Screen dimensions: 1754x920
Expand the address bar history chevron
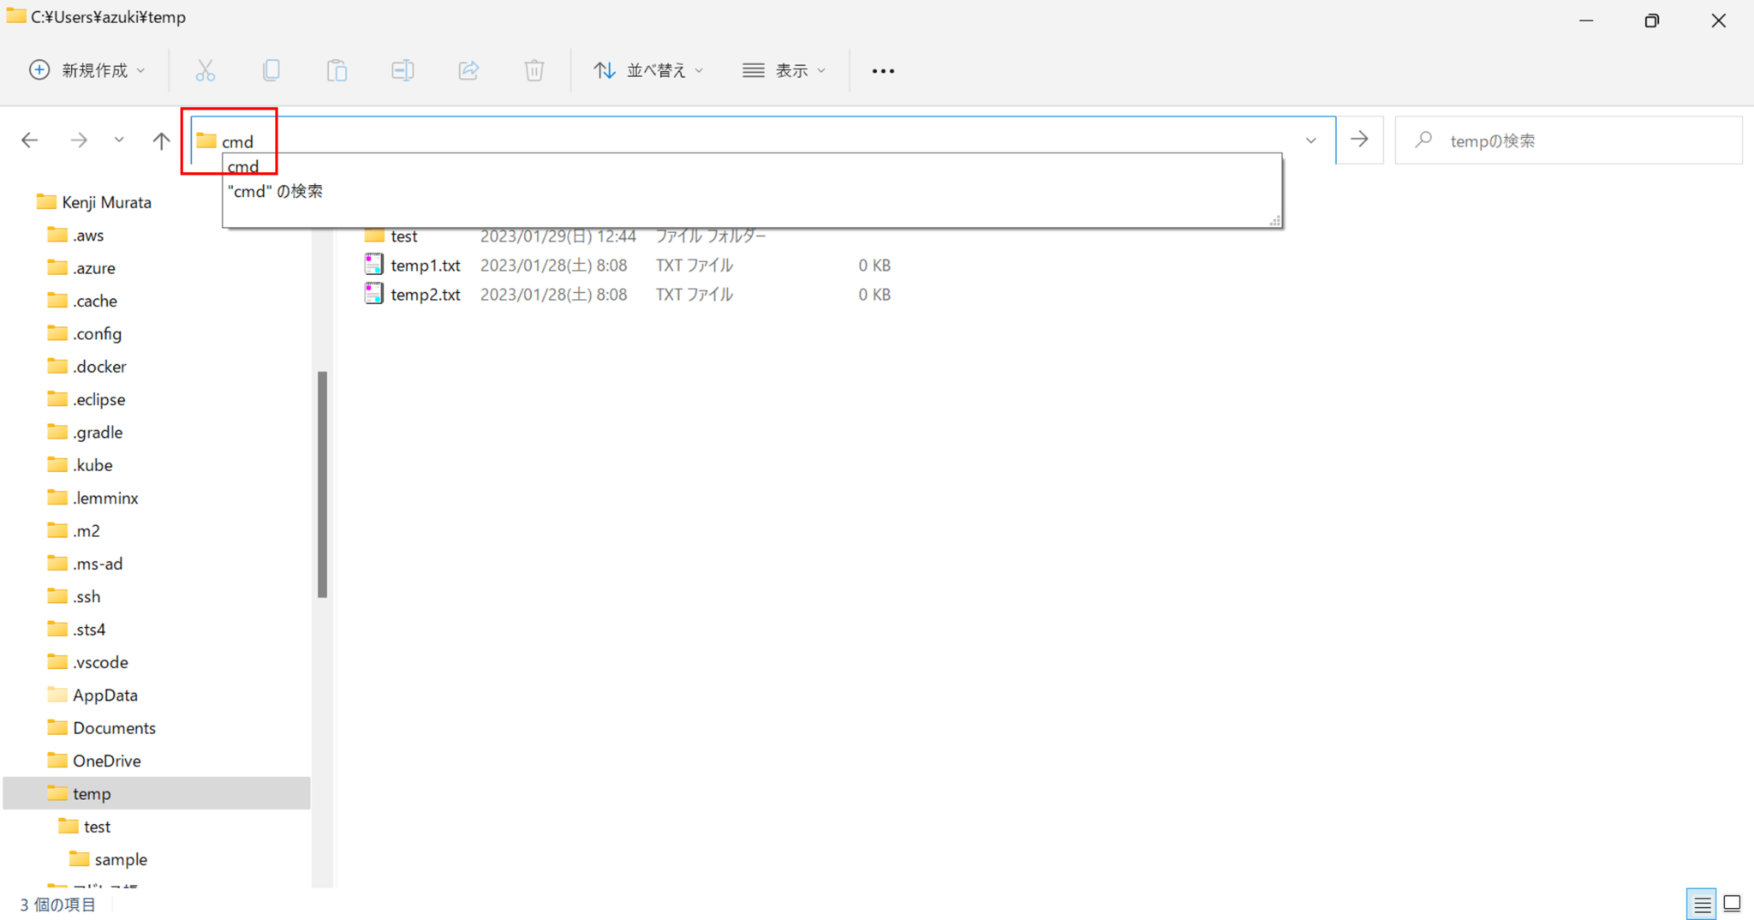[x=1310, y=140]
